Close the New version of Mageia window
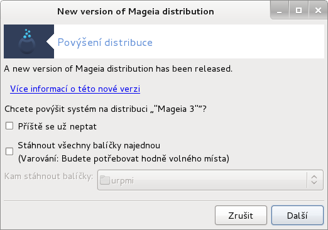The width and height of the screenshot is (328, 230). pyautogui.click(x=318, y=11)
